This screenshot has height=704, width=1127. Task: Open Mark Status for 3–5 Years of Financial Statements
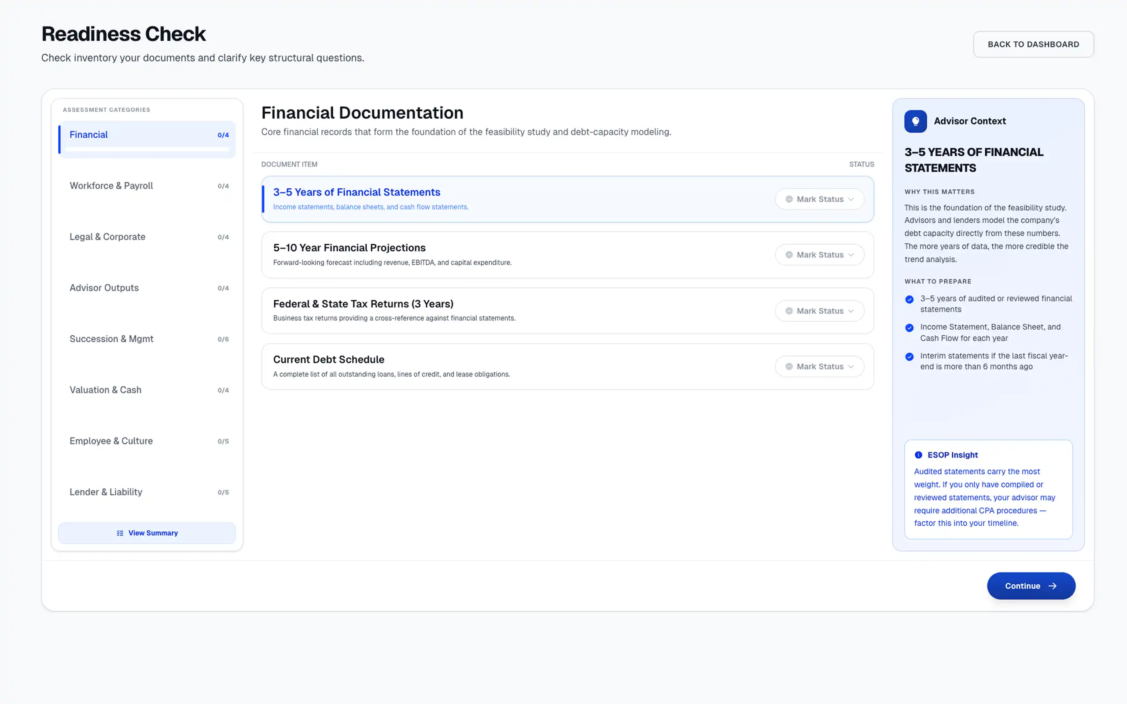[820, 199]
